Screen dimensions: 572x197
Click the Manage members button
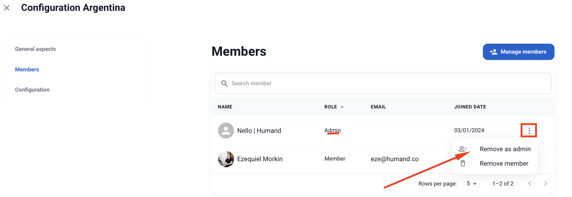click(x=518, y=52)
